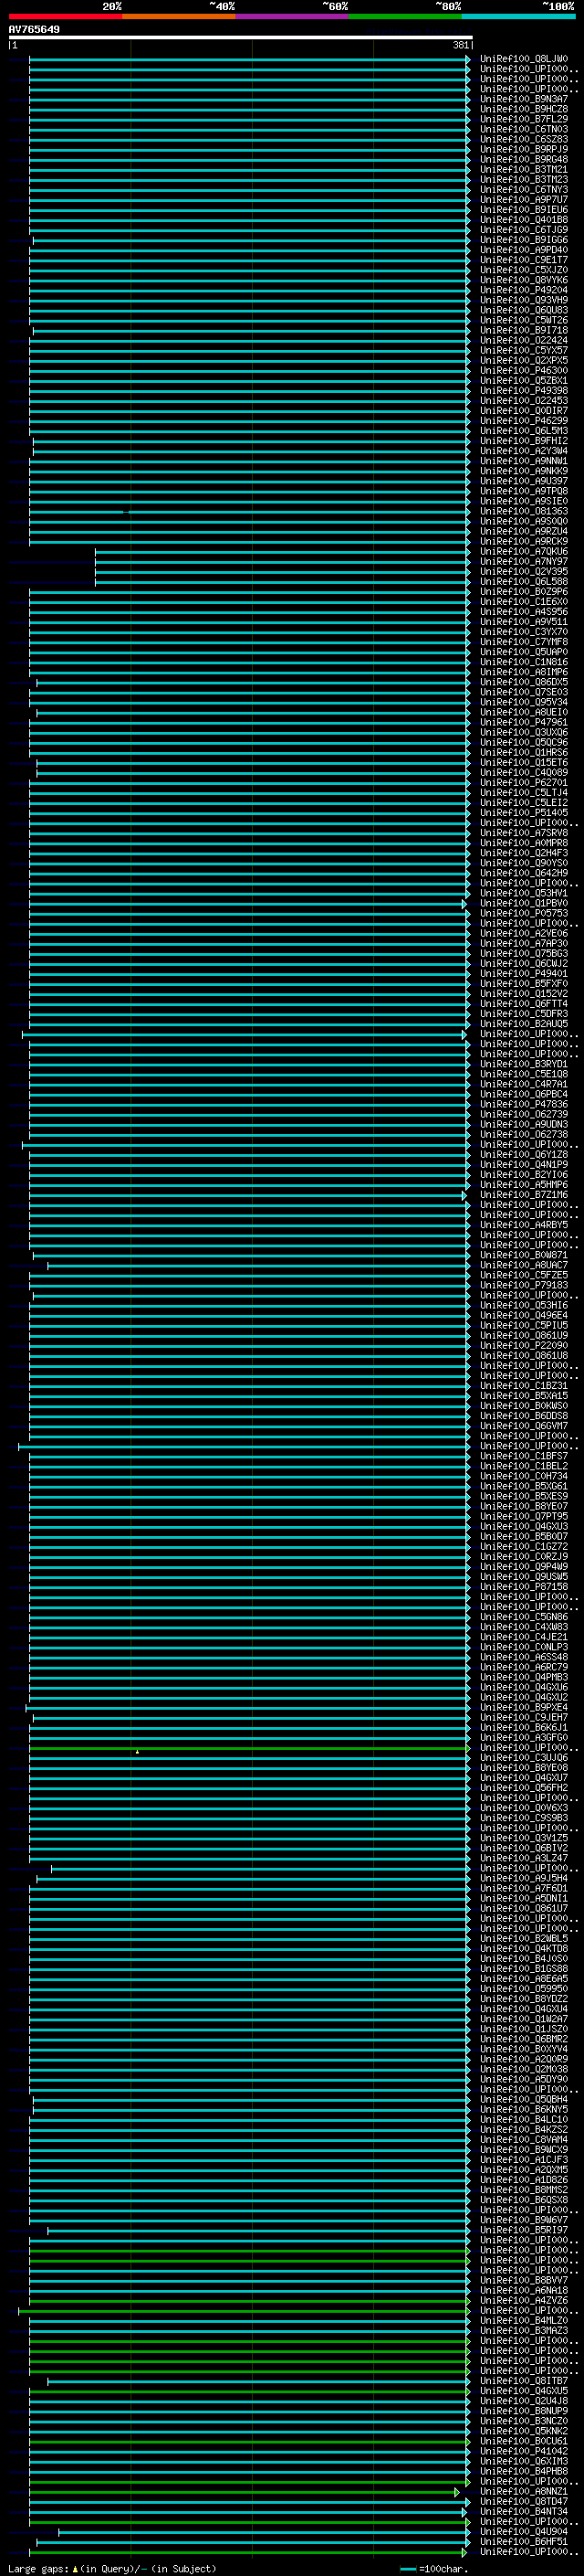Click alignment bar for UniRef100_Q6L588
Viewport: 584px width, 2576px height.
(283, 582)
